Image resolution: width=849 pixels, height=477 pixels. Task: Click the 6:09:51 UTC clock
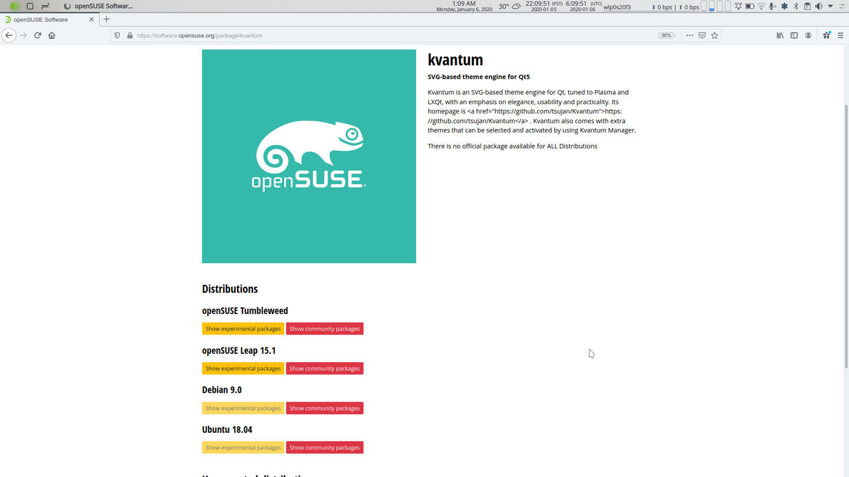click(x=584, y=6)
